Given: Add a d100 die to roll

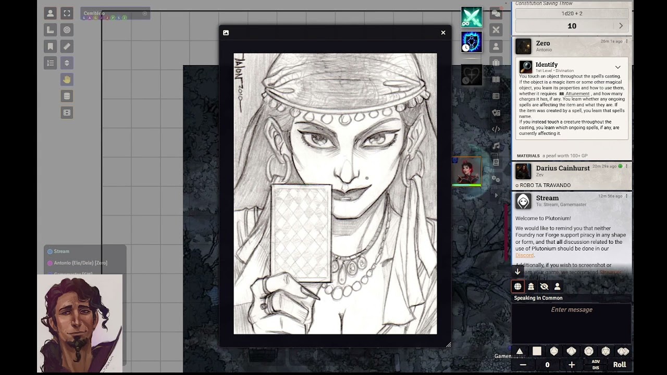Looking at the screenshot, I should [x=623, y=352].
